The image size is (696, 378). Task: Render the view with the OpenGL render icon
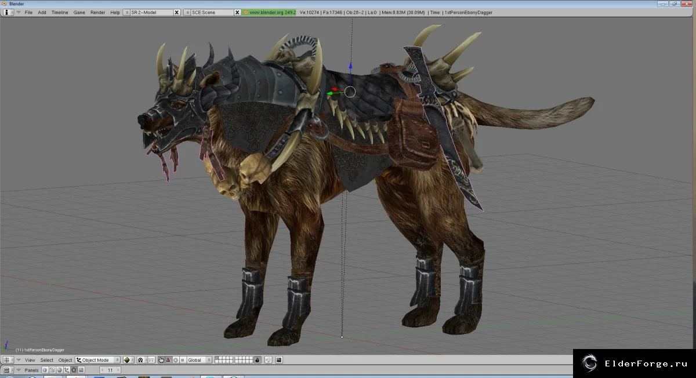279,360
